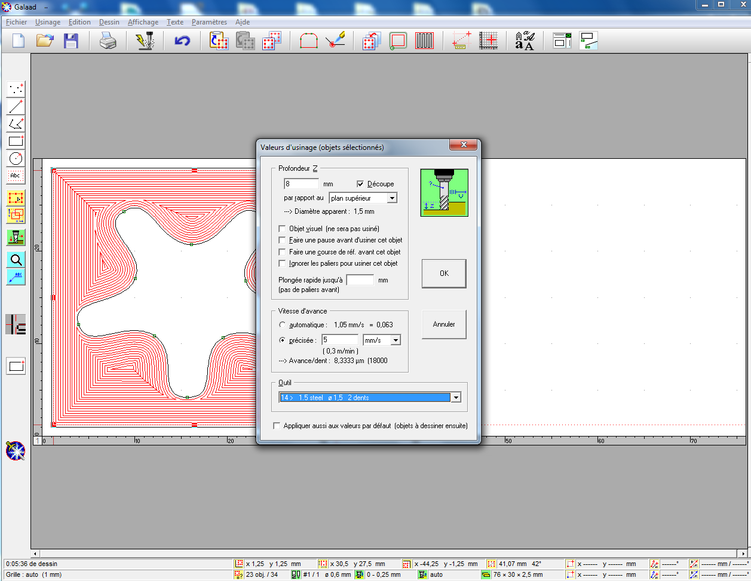Open the Aide menu
The width and height of the screenshot is (751, 581).
point(243,22)
